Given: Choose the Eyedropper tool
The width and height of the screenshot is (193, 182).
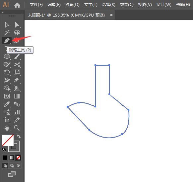Looking at the screenshot, I should (x=7, y=104).
